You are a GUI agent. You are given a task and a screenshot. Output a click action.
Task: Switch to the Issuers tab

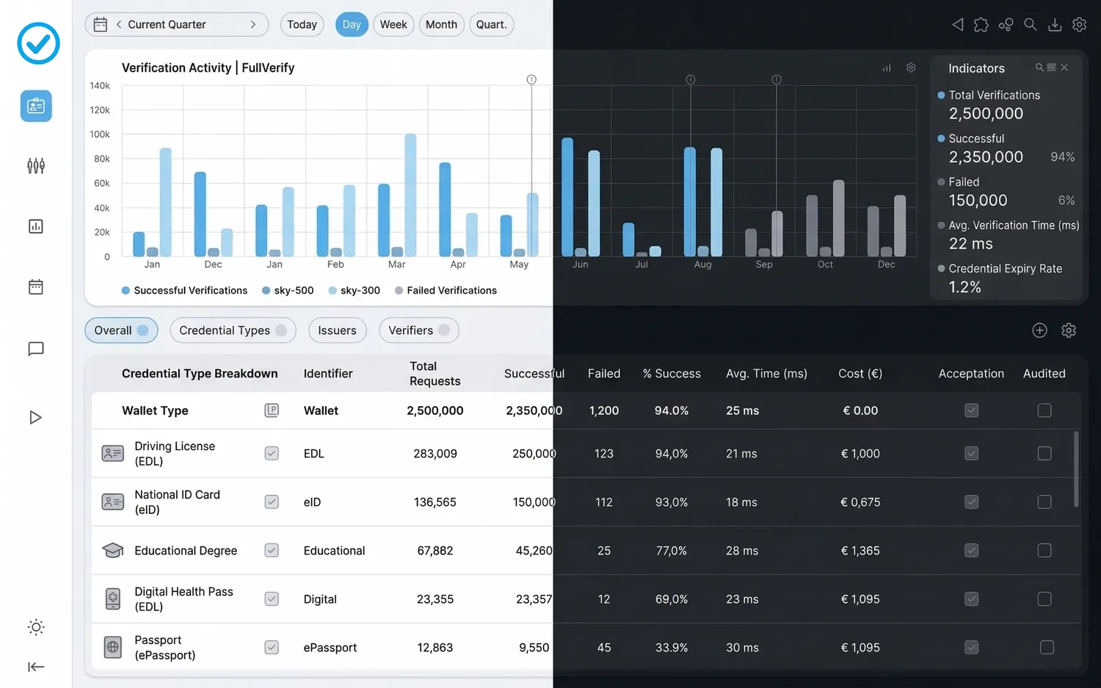(x=337, y=330)
